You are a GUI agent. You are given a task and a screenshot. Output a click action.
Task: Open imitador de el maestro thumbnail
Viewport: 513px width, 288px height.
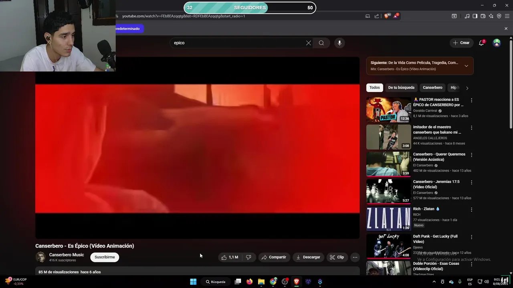click(388, 137)
